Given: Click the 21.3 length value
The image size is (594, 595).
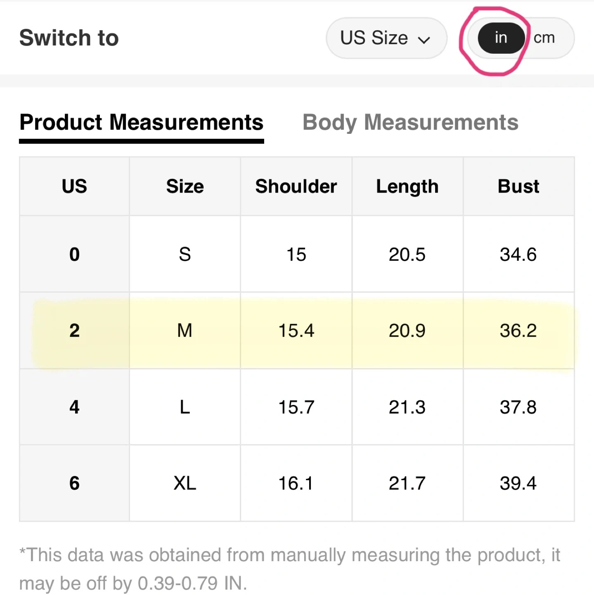Looking at the screenshot, I should point(407,407).
